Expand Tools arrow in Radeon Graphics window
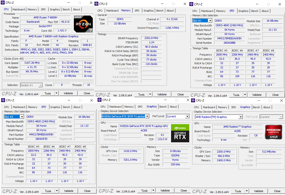Image resolution: width=285 pixels, height=195 pixels. [247, 191]
